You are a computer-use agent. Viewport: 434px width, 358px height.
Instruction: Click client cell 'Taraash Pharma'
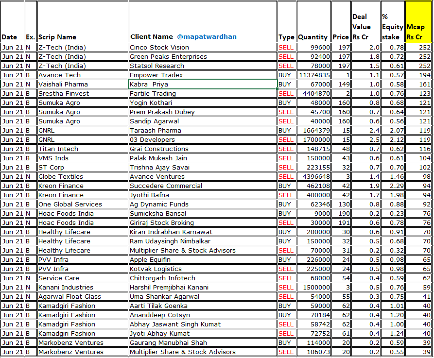203,130
